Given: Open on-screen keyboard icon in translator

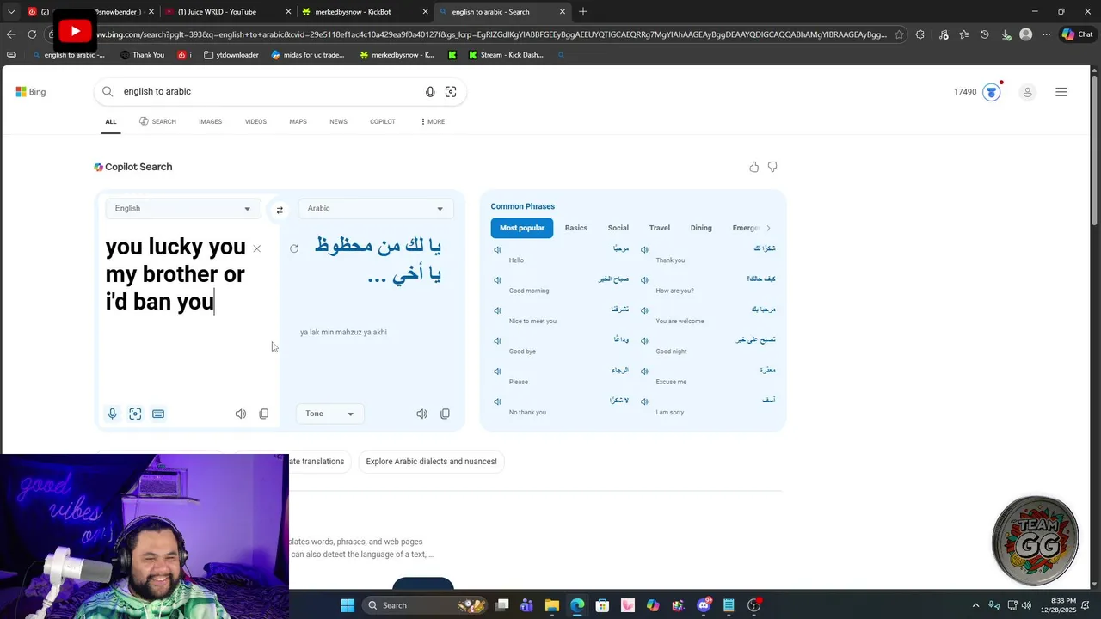Looking at the screenshot, I should pos(158,414).
